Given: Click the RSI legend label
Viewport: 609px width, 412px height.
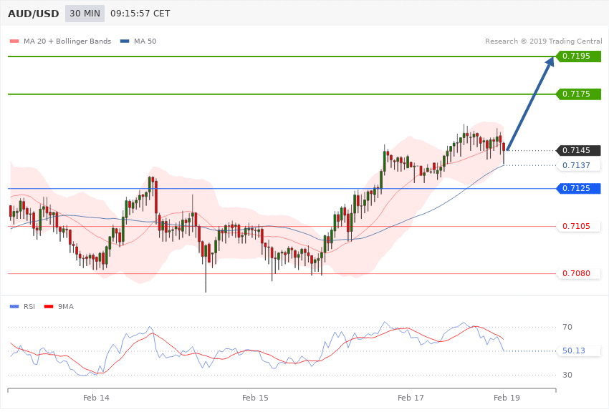Looking at the screenshot, I should pyautogui.click(x=29, y=307).
